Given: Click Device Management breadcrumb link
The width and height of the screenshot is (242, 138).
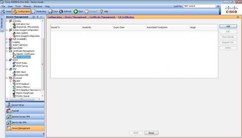Looking at the screenshot, I should point(75,17).
